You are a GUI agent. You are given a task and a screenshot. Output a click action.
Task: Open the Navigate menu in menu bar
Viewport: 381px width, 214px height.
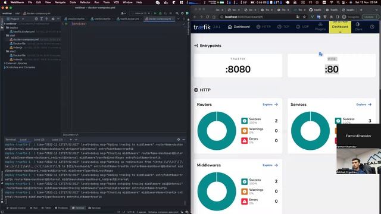click(x=60, y=2)
